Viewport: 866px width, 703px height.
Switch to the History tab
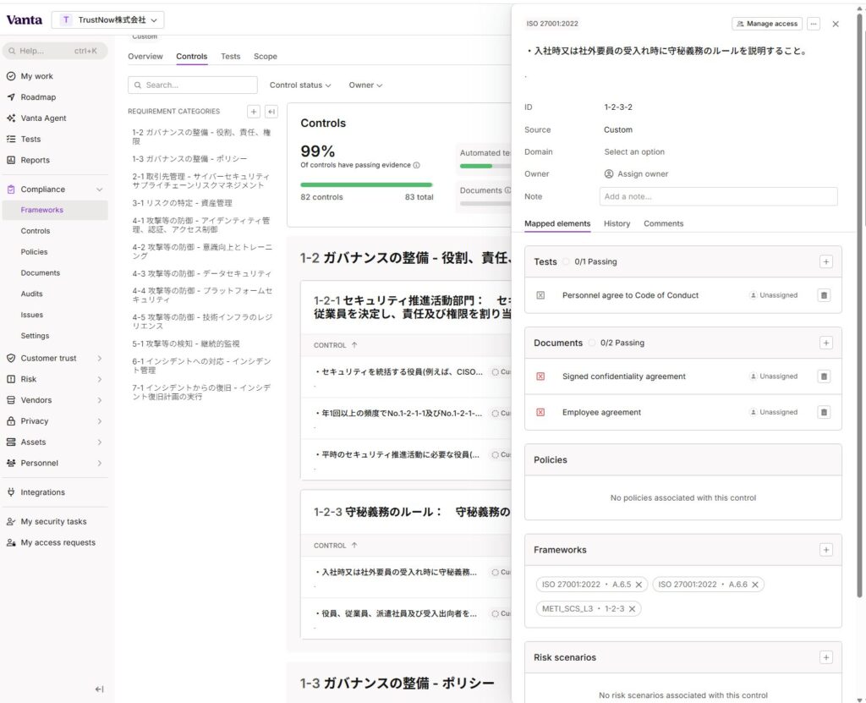[617, 223]
